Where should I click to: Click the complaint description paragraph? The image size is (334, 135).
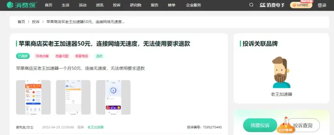(81, 68)
